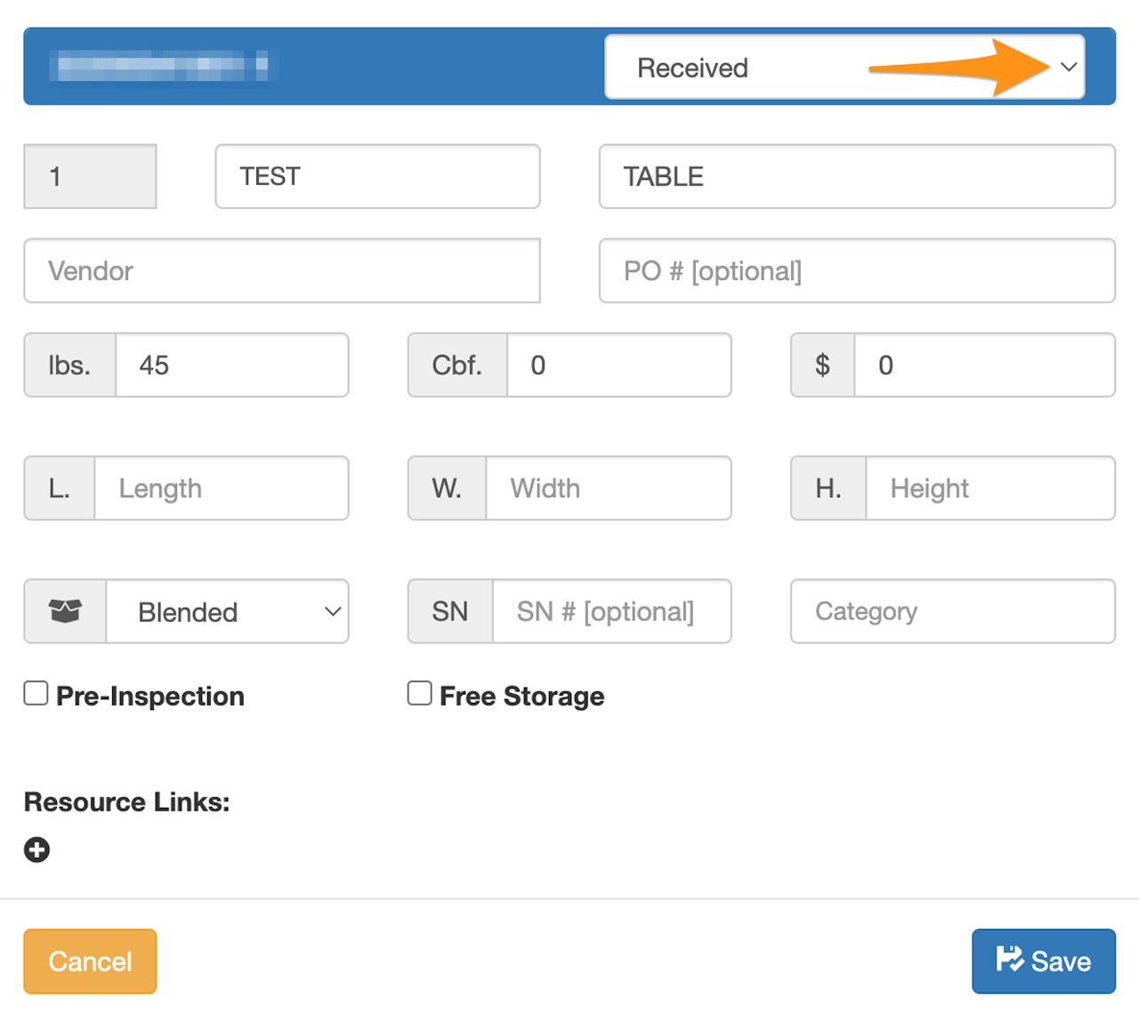
Task: Open the Received status dropdown
Action: tap(844, 67)
